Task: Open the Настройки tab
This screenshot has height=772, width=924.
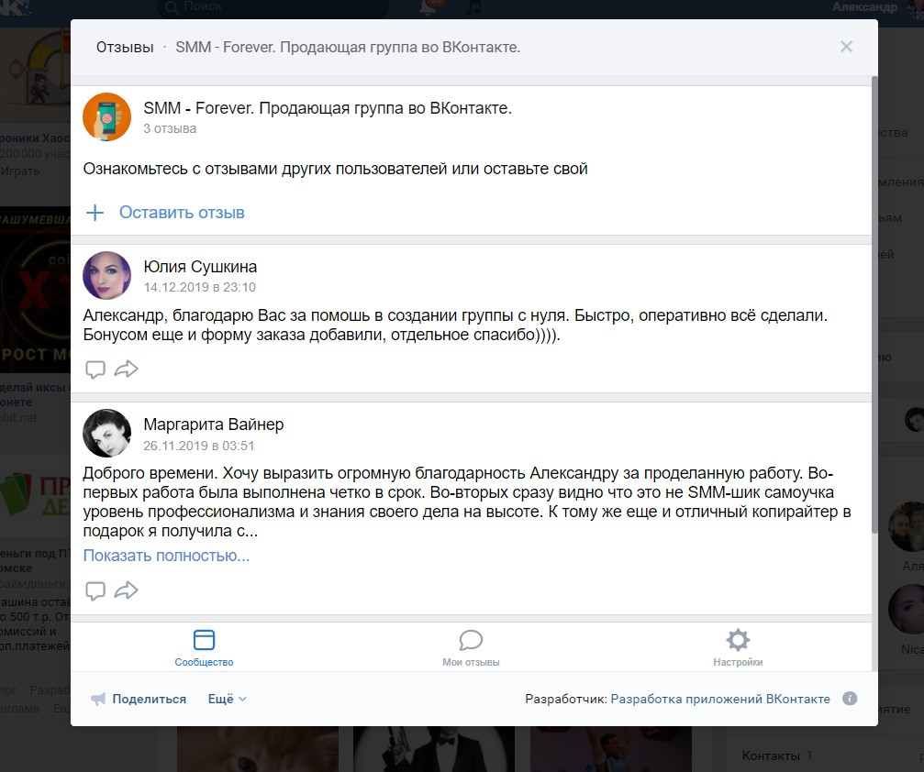Action: [738, 647]
